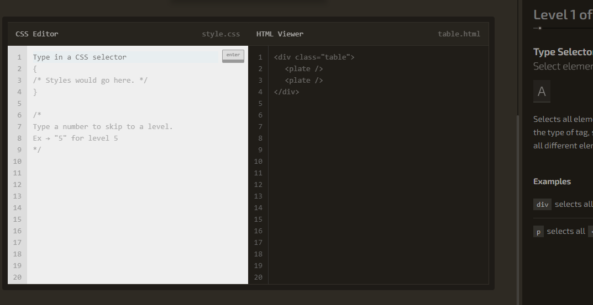Click the "p" example code tag
The width and height of the screenshot is (593, 305).
tap(538, 232)
